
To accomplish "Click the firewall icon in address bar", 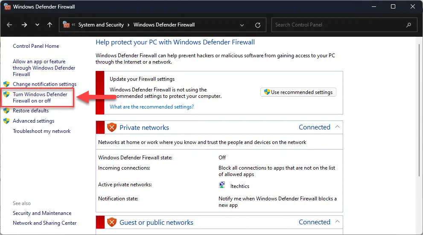I will coord(66,25).
